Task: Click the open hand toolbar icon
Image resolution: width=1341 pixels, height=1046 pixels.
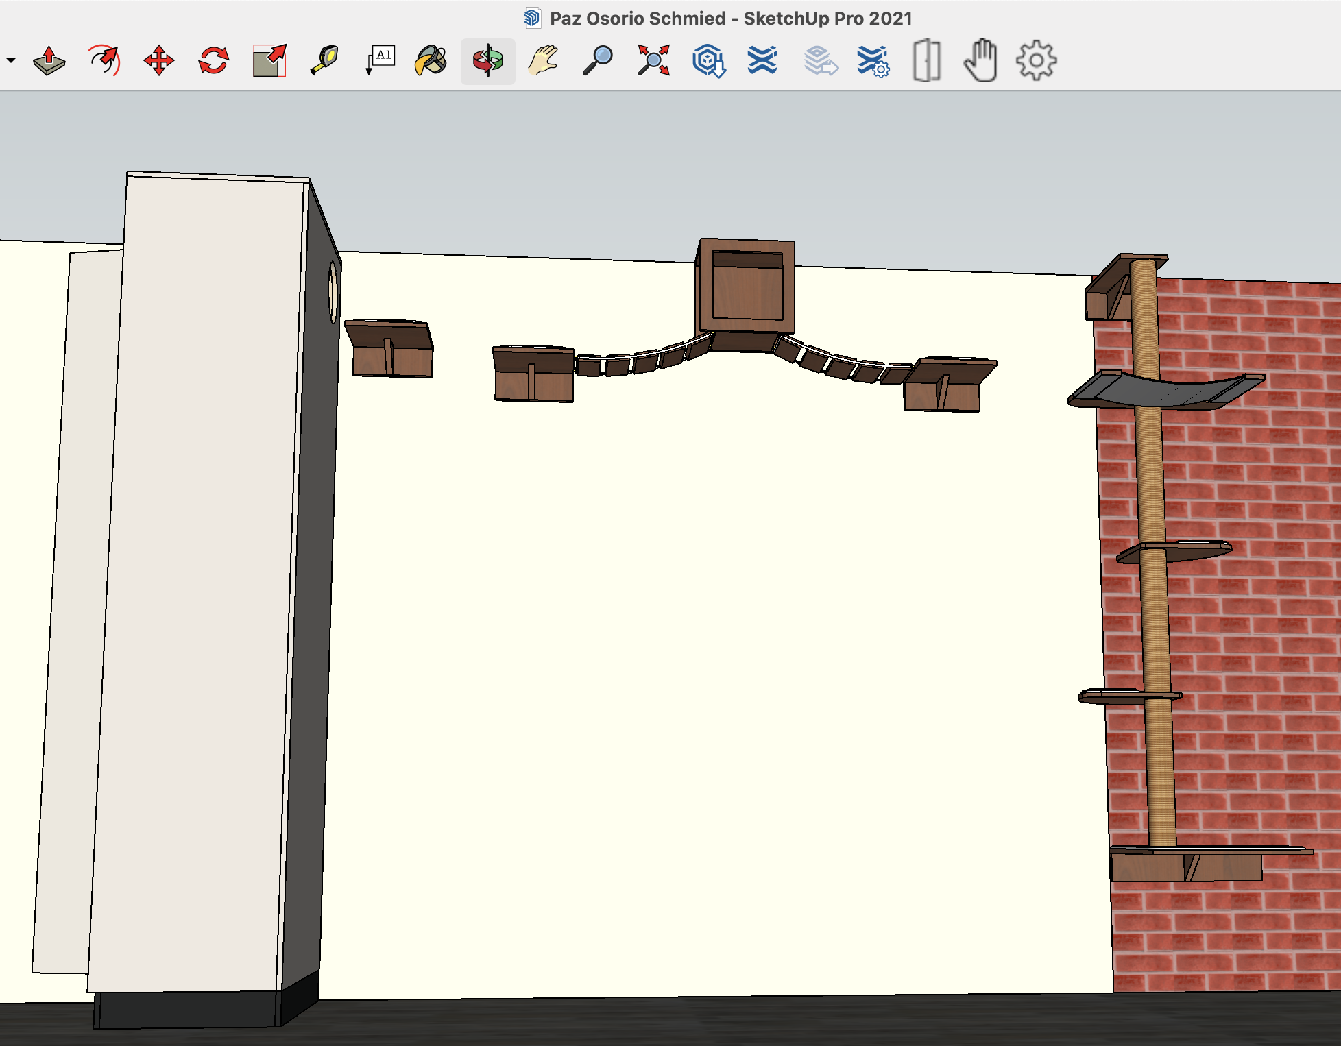Action: tap(981, 61)
